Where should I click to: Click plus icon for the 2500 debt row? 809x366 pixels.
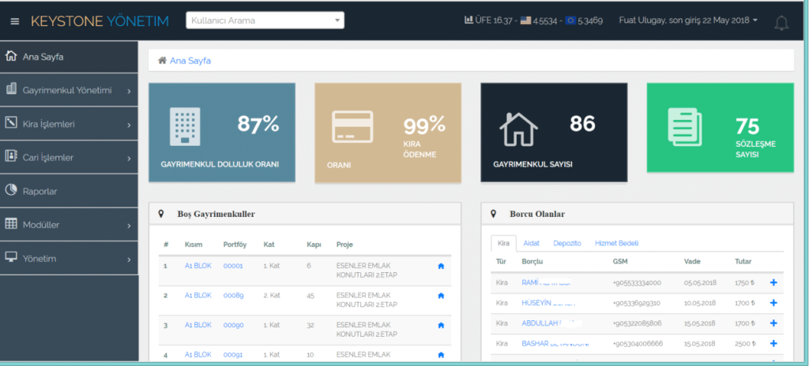click(773, 344)
